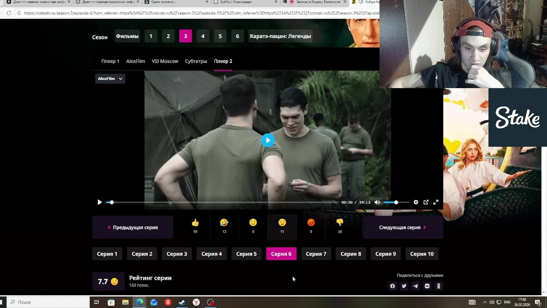This screenshot has width=547, height=308.
Task: Open Серия 2
Action: point(142,254)
